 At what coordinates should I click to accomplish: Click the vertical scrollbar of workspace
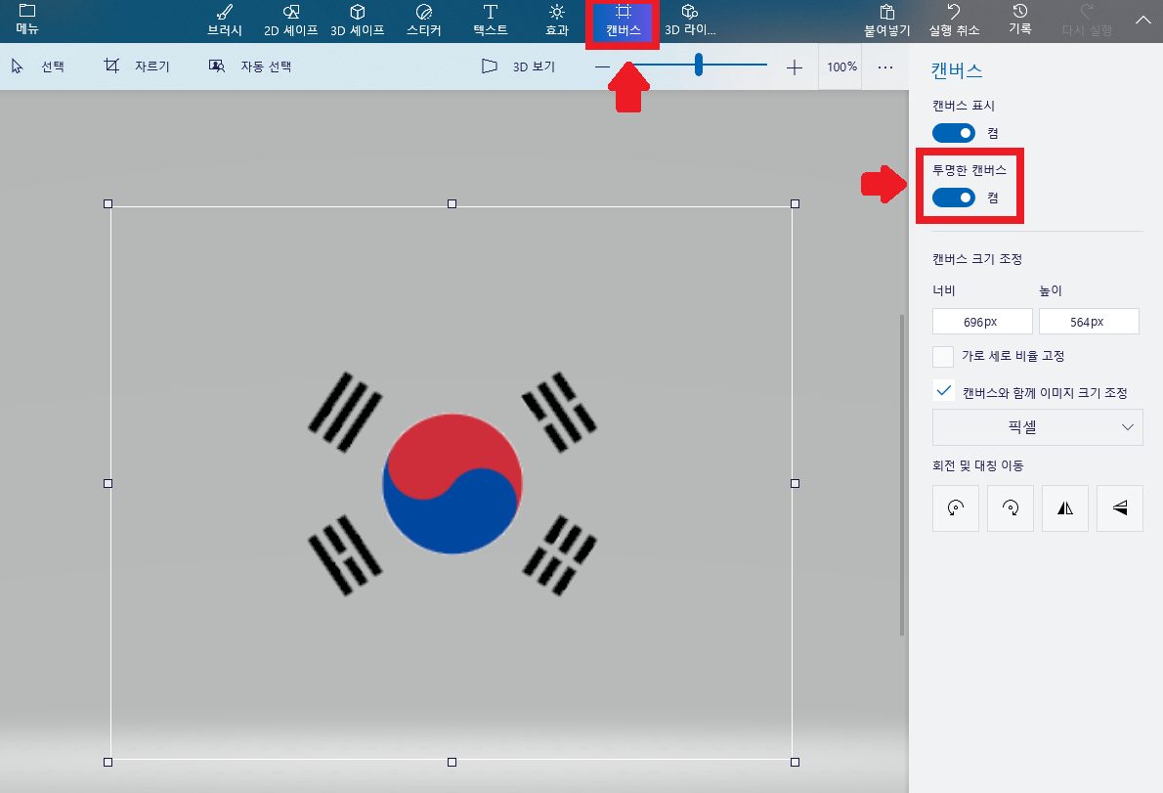[x=902, y=475]
